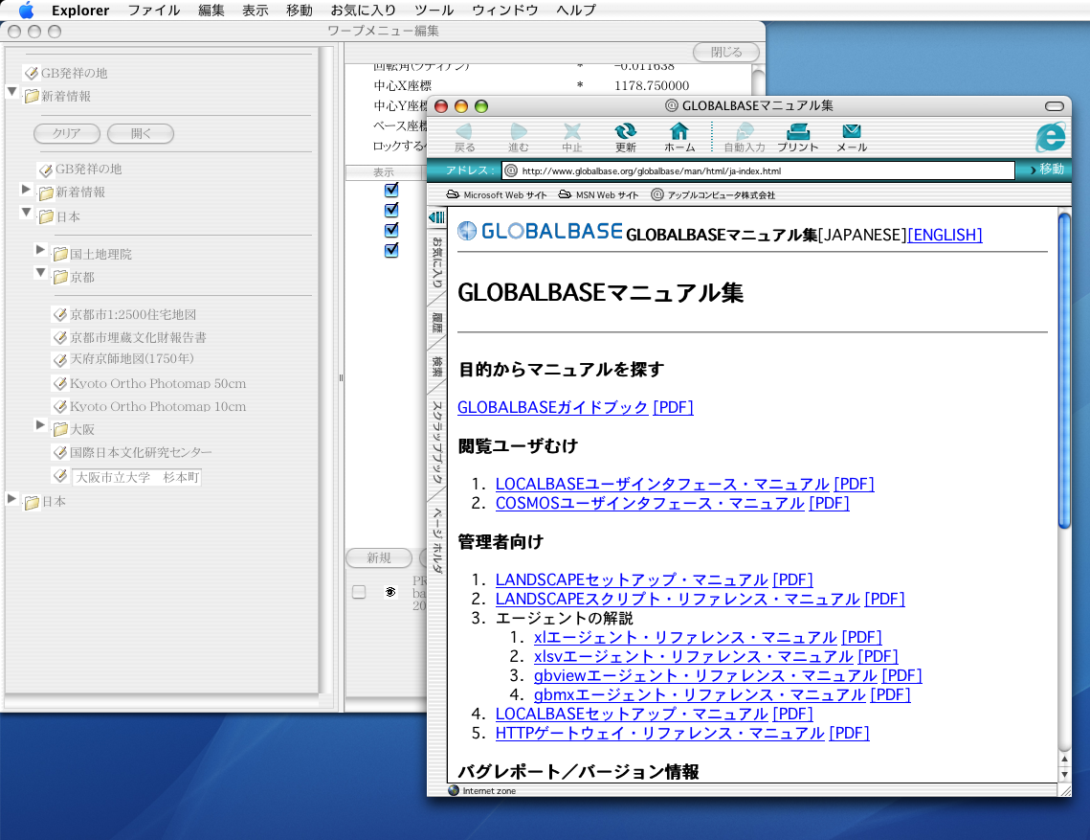Click the クリア button
This screenshot has width=1090, height=840.
pos(67,133)
